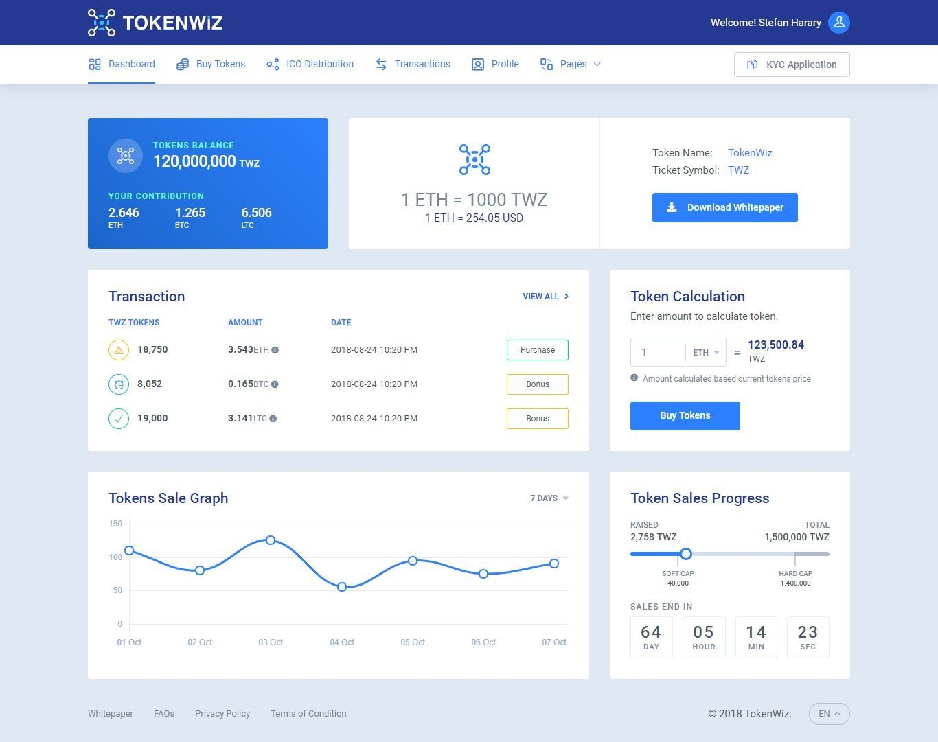Viewport: 938px width, 742px height.
Task: Open the ETH currency selector dropdown
Action: (x=706, y=353)
